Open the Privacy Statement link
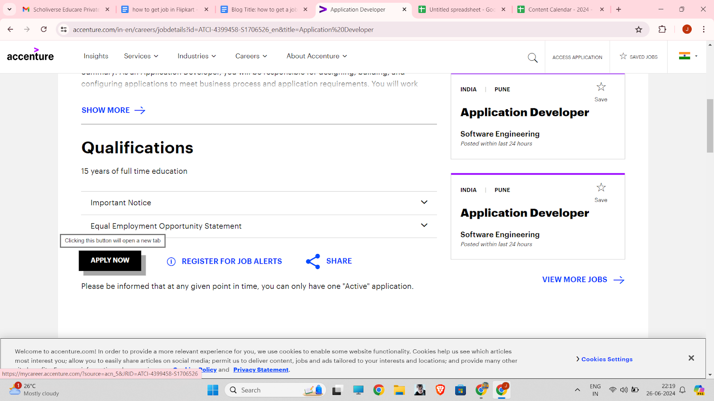The width and height of the screenshot is (714, 401). point(261,370)
